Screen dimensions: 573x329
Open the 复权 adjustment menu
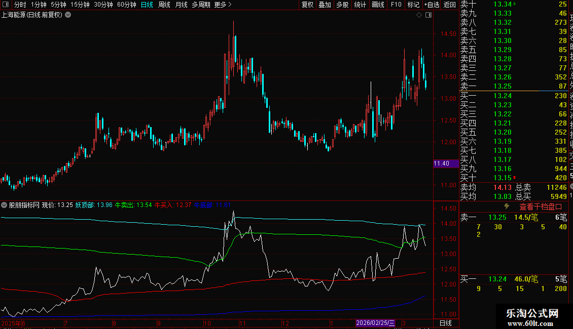(307, 5)
